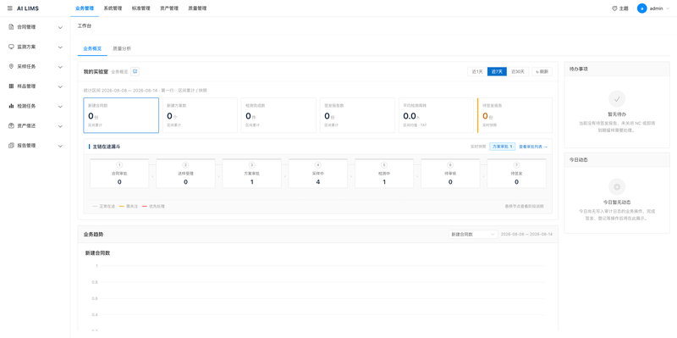Click the 监测方案 monitor icon
This screenshot has height=338, width=677.
(x=11, y=47)
